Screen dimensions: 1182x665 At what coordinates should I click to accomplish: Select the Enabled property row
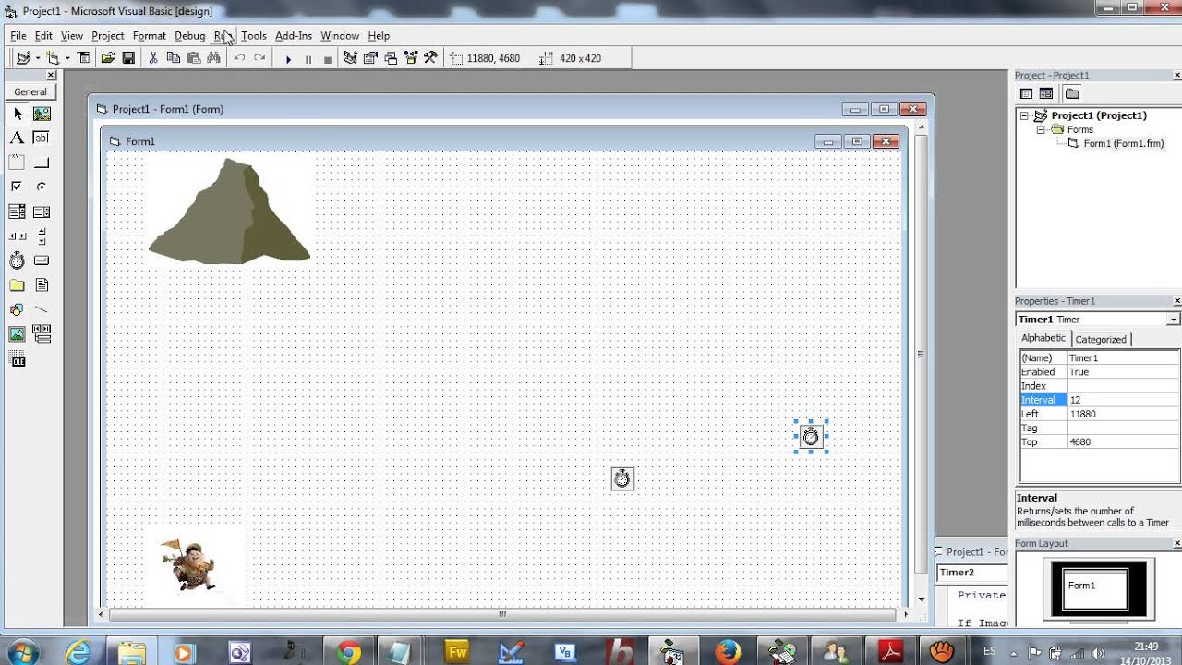click(1099, 372)
